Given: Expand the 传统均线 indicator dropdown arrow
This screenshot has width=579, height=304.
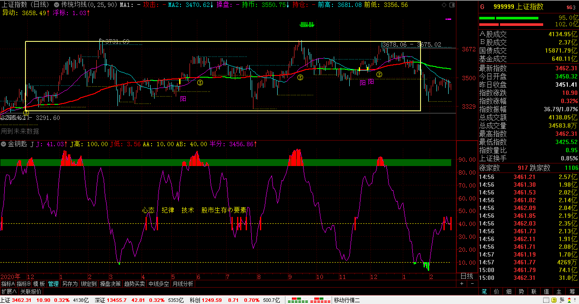Looking at the screenshot, I should [57, 5].
